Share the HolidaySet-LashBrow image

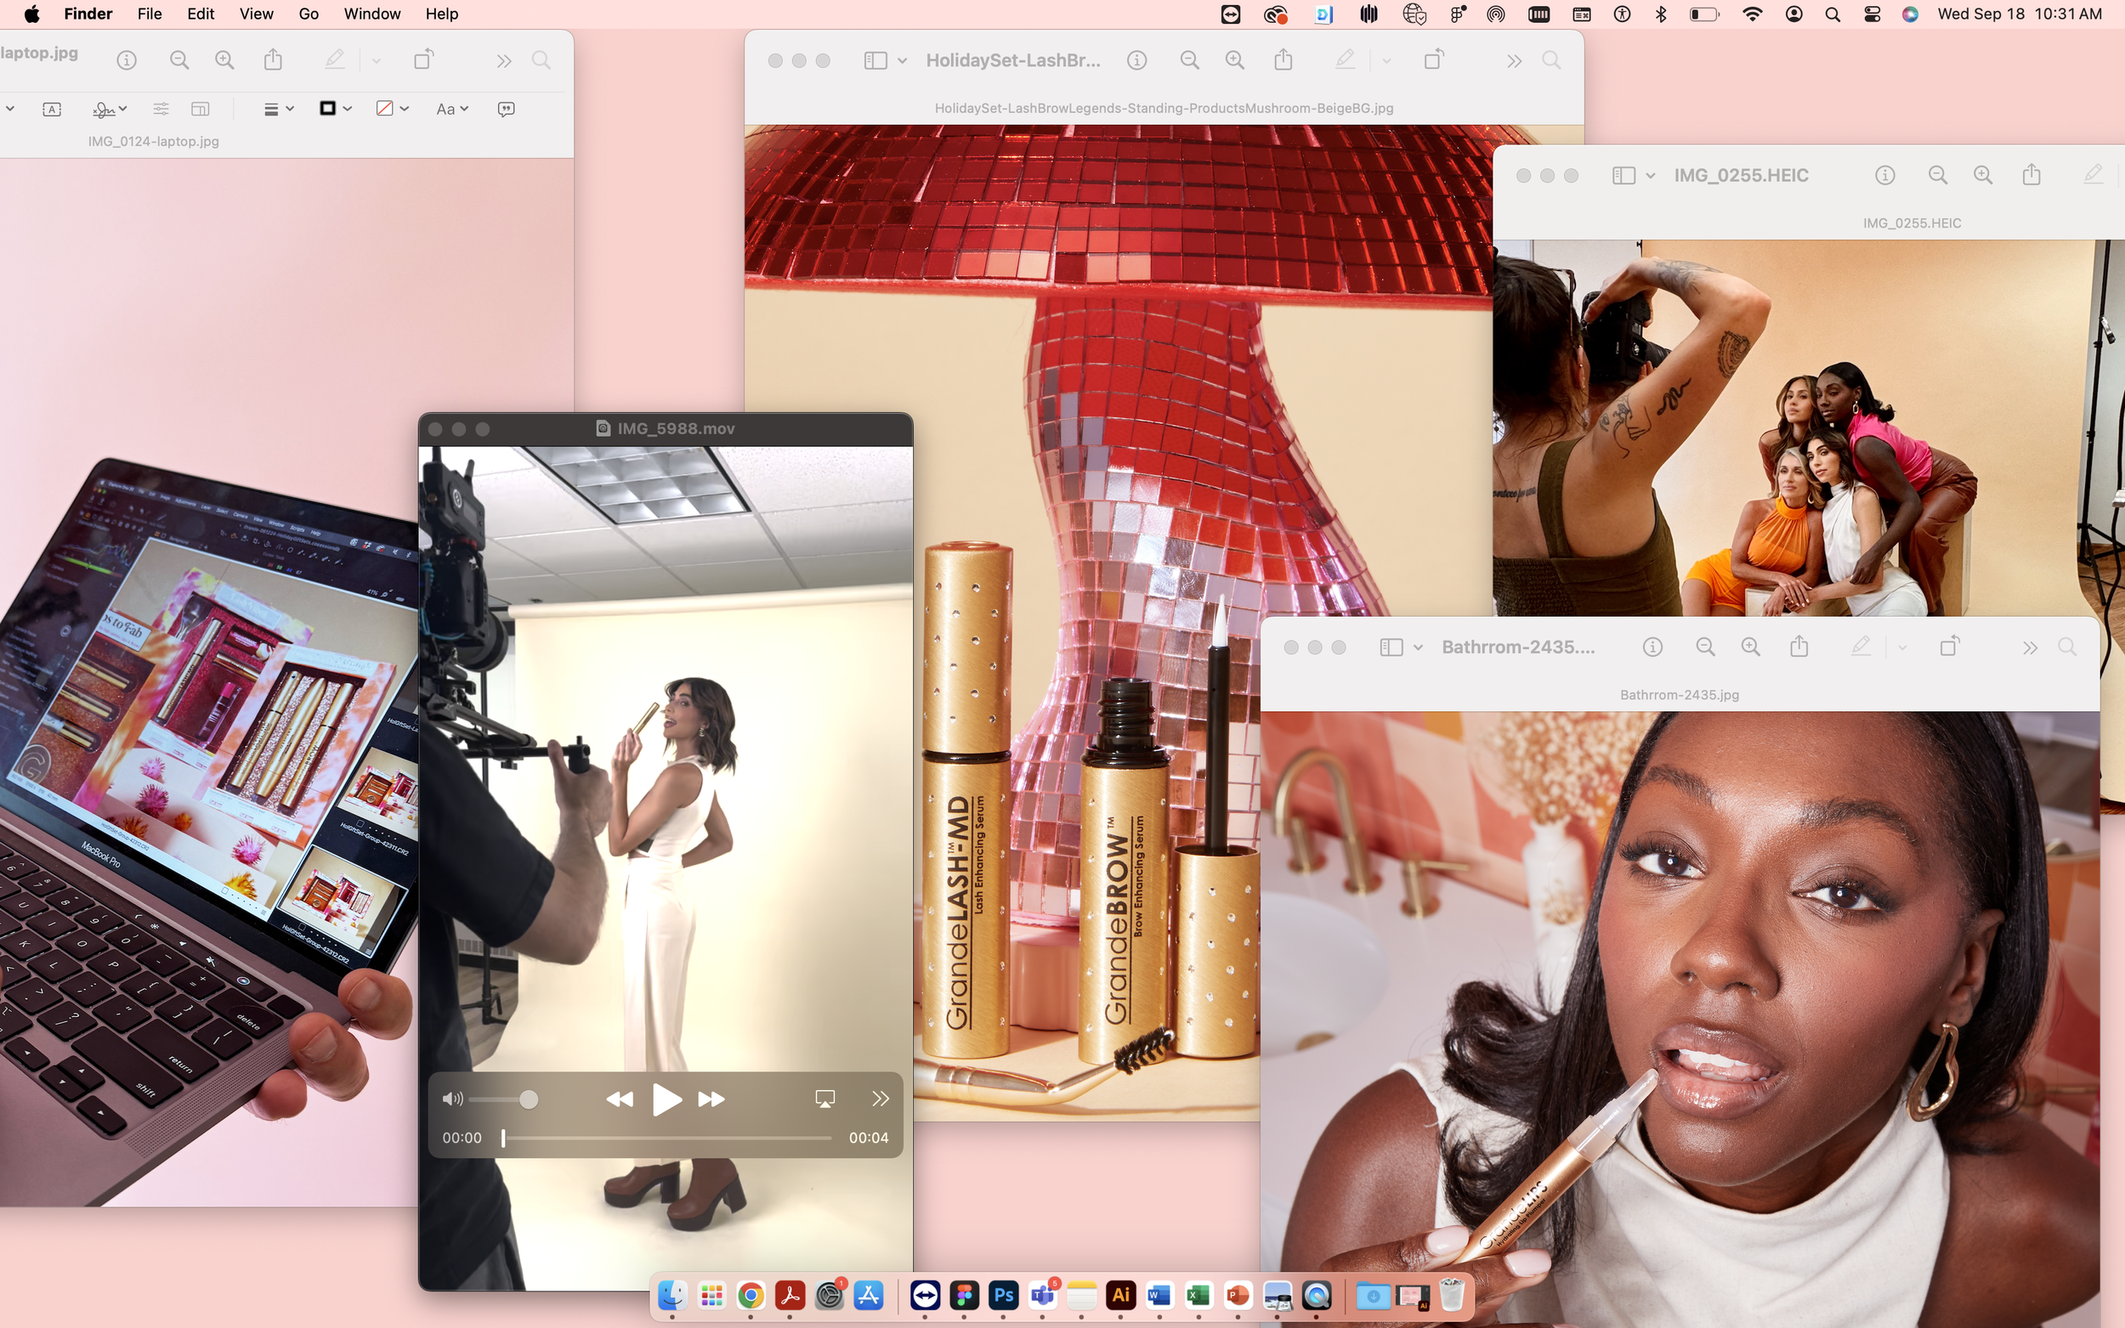(x=1283, y=59)
